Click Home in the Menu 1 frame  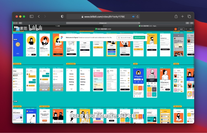click(x=71, y=74)
